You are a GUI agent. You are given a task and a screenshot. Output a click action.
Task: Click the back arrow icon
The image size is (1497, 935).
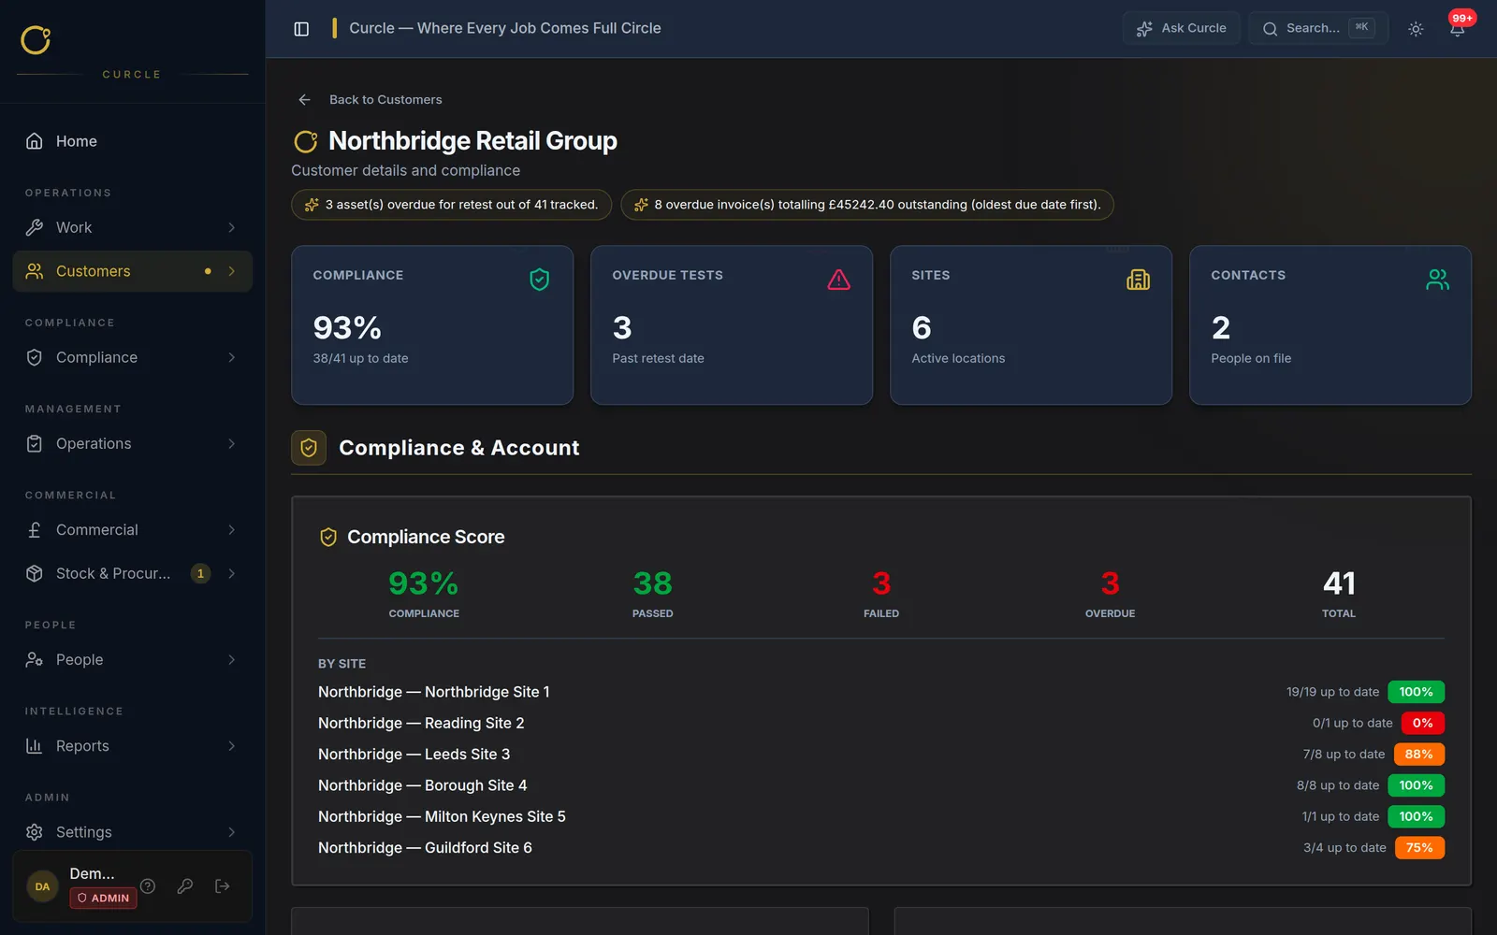point(304,99)
